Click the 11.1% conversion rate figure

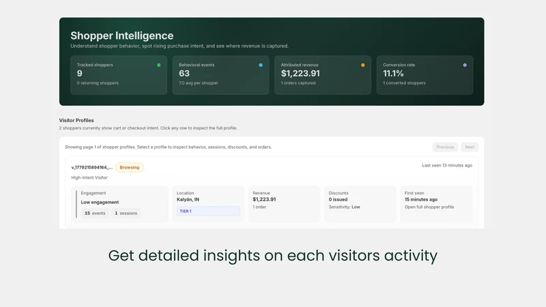tap(393, 74)
